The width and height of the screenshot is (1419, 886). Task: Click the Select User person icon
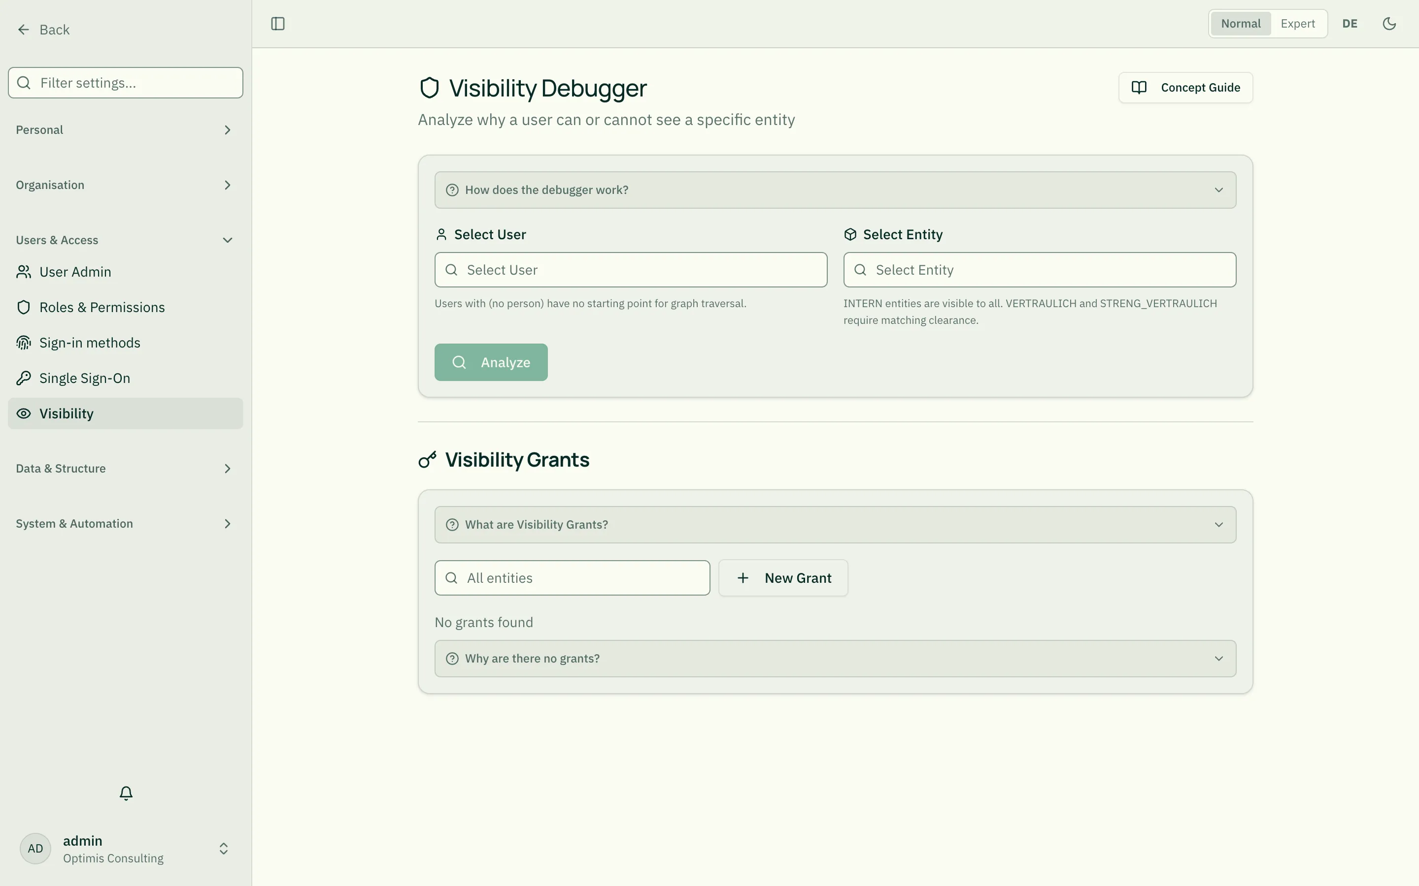point(441,234)
